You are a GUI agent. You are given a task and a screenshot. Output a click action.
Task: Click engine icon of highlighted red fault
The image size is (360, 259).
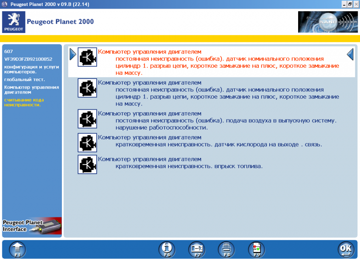click(x=87, y=57)
